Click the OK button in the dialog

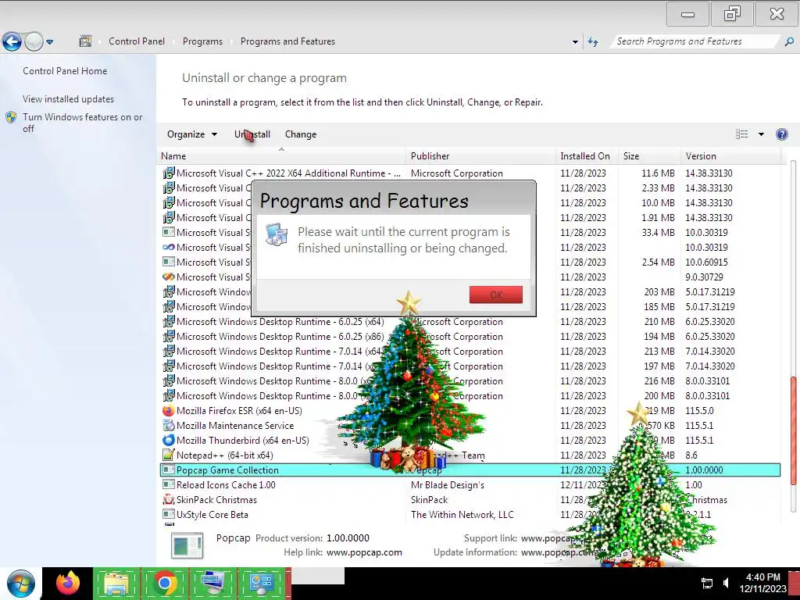[x=495, y=295]
